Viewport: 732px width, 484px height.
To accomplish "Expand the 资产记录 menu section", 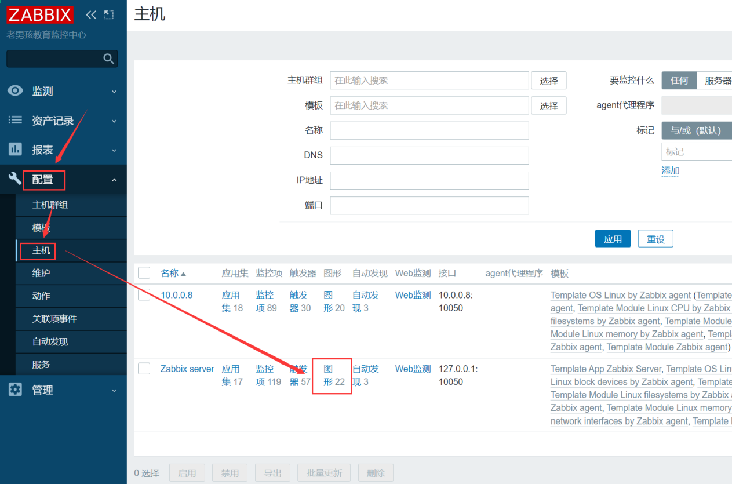I will [x=63, y=121].
